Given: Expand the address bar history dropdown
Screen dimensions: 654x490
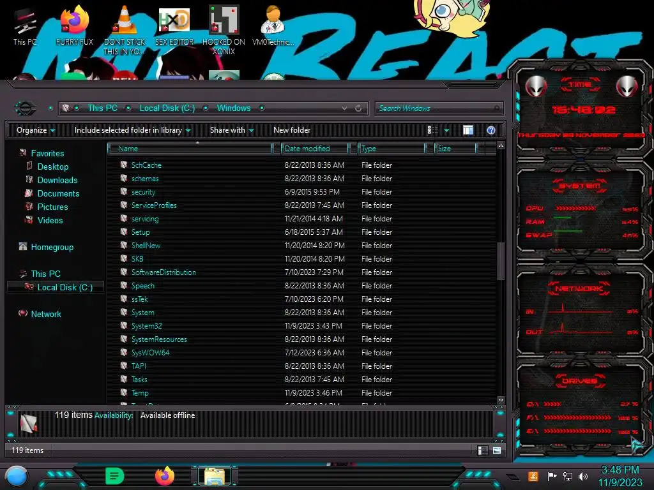Looking at the screenshot, I should point(344,108).
